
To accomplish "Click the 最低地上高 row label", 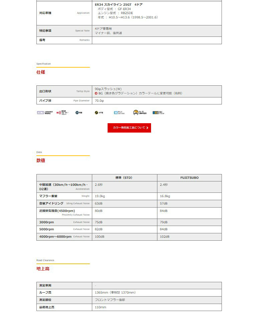I will pyautogui.click(x=64, y=307).
